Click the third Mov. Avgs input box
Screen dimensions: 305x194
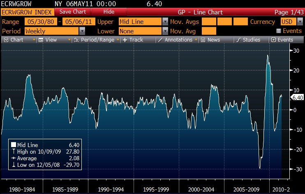(x=240, y=22)
